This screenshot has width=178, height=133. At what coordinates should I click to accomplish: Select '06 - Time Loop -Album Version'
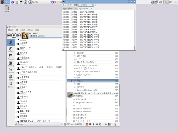click(x=93, y=65)
